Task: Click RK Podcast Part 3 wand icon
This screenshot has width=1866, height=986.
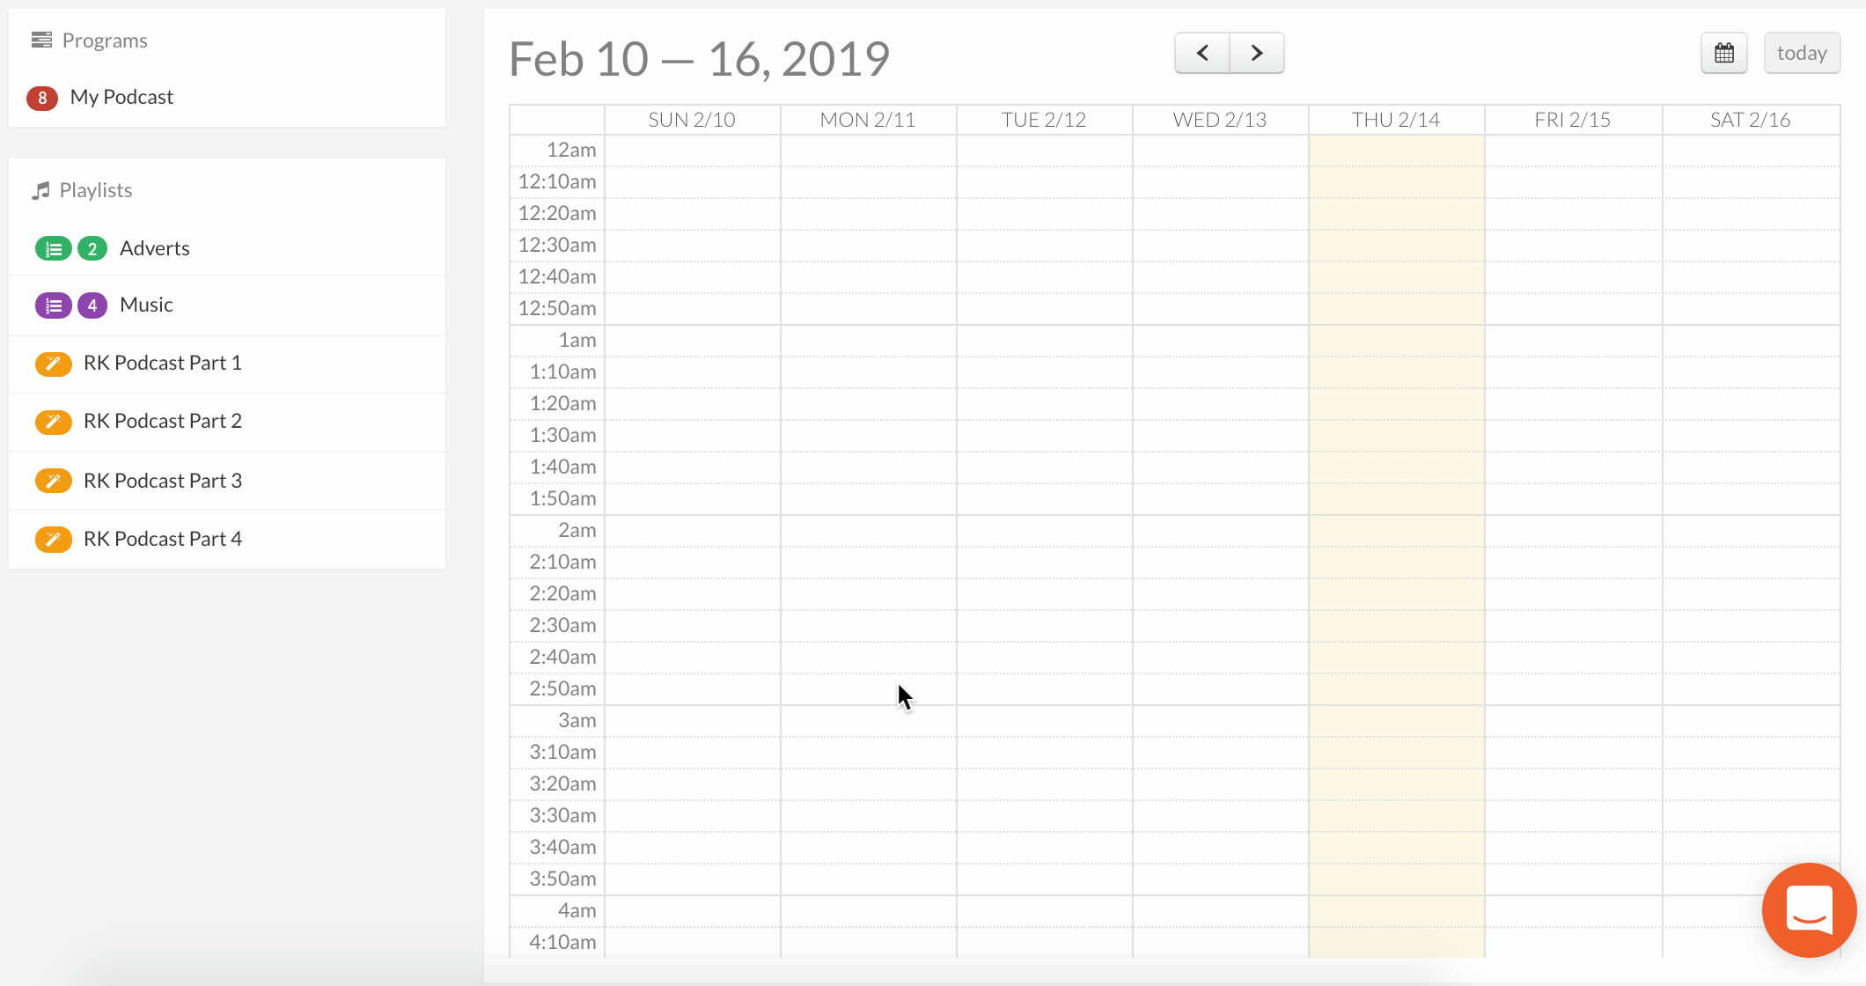Action: 53,481
